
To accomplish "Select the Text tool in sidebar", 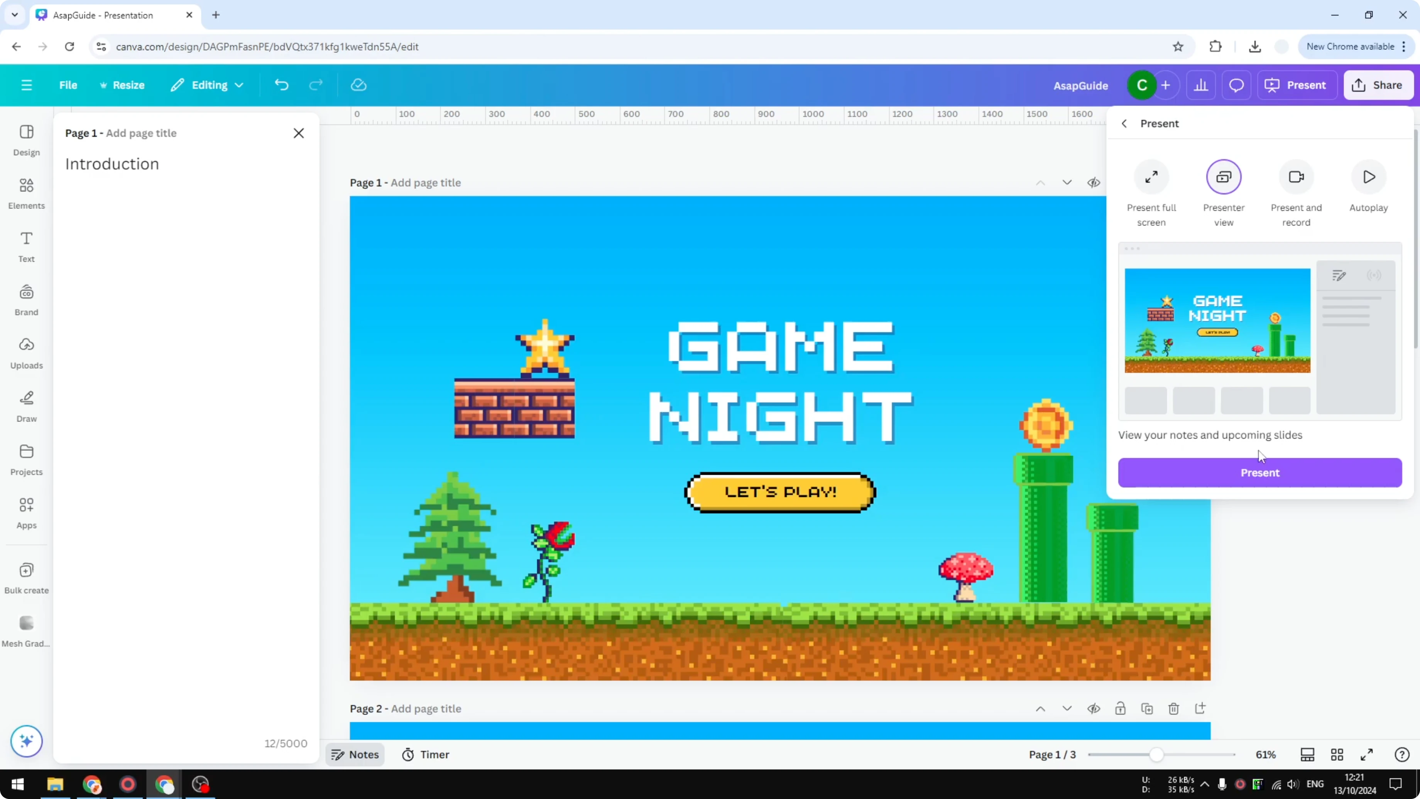I will coord(27,247).
